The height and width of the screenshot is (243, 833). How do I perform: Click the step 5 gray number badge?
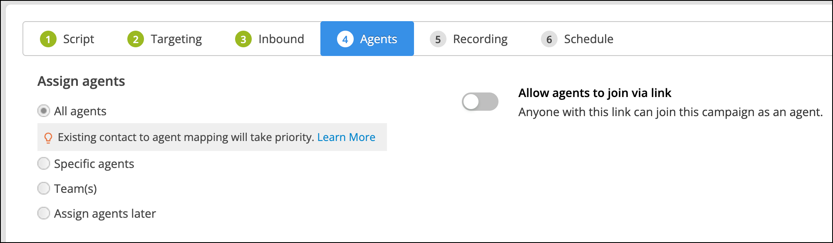438,39
